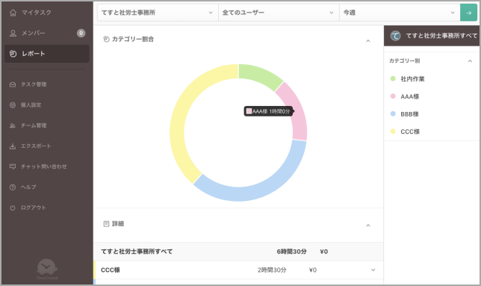The width and height of the screenshot is (481, 286).
Task: Click the ログアウト power icon
Action: [13, 208]
